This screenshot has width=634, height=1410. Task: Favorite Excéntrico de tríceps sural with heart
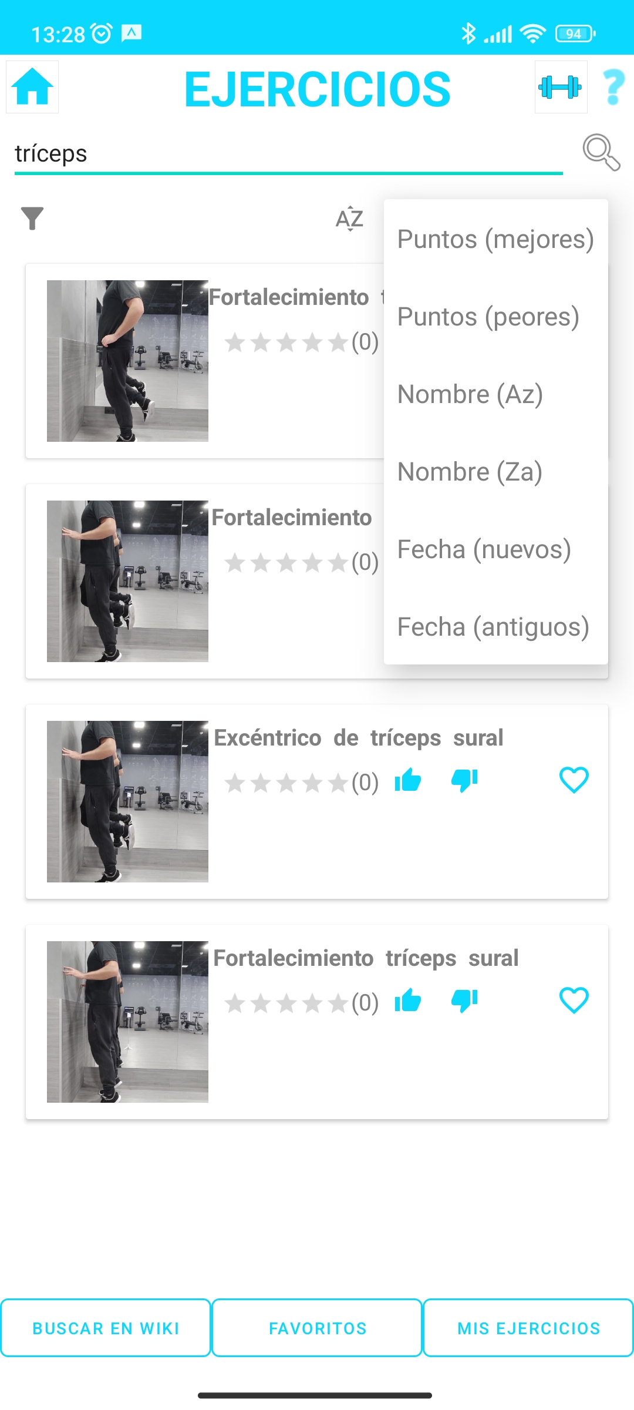pyautogui.click(x=574, y=781)
